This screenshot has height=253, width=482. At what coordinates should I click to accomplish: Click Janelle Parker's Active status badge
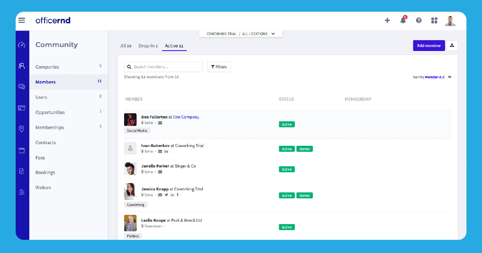[287, 169]
